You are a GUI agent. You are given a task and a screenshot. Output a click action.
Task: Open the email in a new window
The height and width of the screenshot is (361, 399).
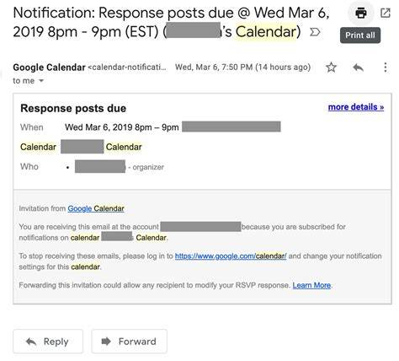386,13
